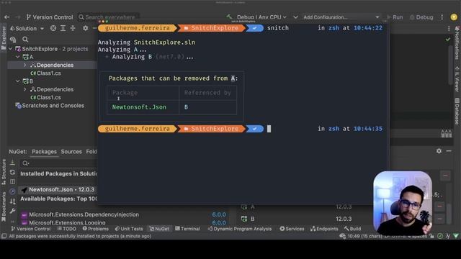Click the NuGet package search field
Image resolution: width=461 pixels, height=259 pixels.
pyautogui.click(x=59, y=163)
